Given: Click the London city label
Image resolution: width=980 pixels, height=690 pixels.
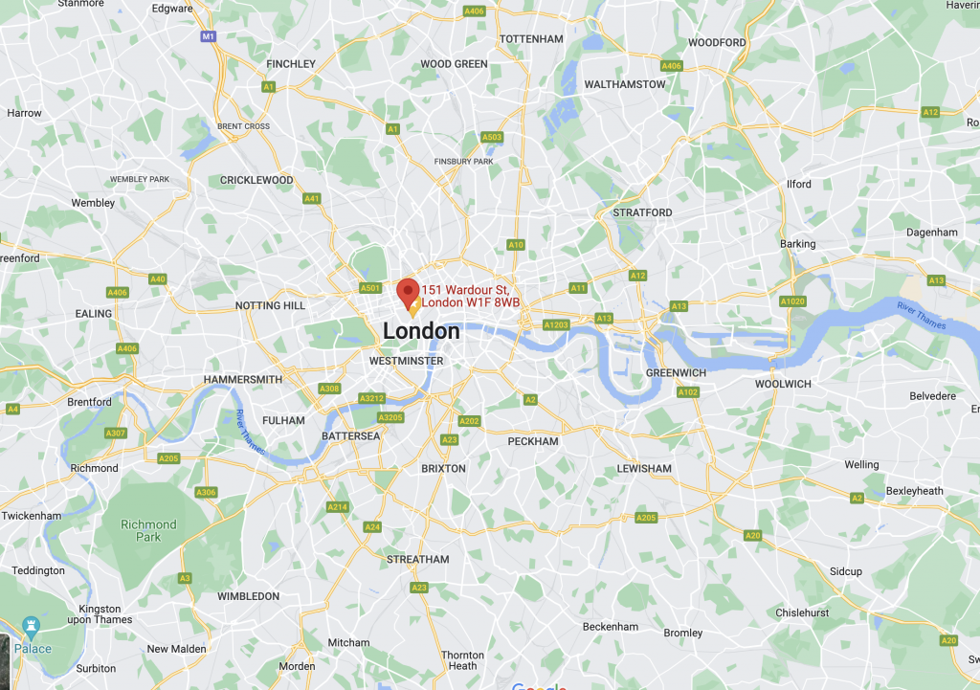Looking at the screenshot, I should pyautogui.click(x=421, y=331).
